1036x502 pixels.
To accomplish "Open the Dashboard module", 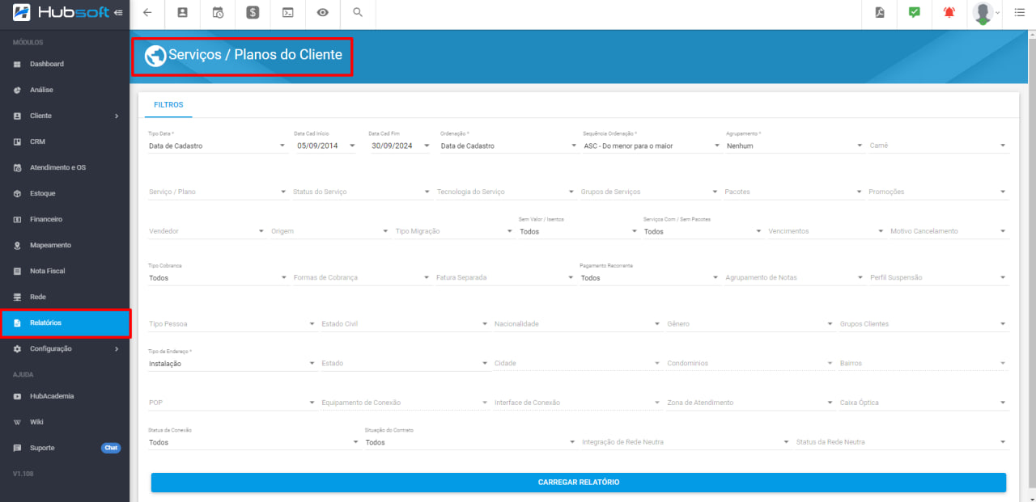I will [65, 64].
